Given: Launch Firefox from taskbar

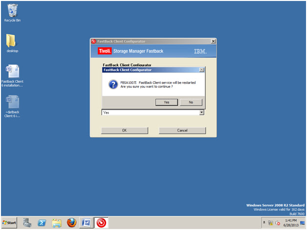Looking at the screenshot, I should (x=72, y=223).
